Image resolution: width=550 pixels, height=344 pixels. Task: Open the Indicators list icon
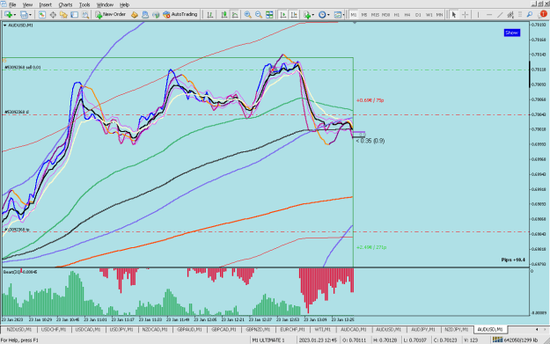point(307,15)
